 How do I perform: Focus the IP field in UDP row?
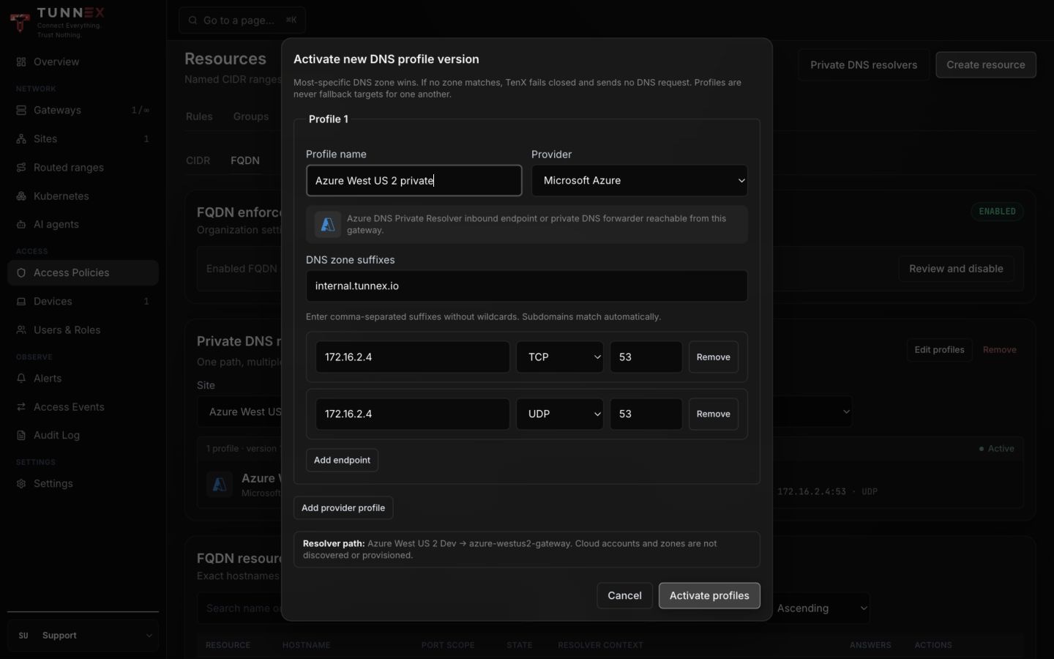[413, 414]
